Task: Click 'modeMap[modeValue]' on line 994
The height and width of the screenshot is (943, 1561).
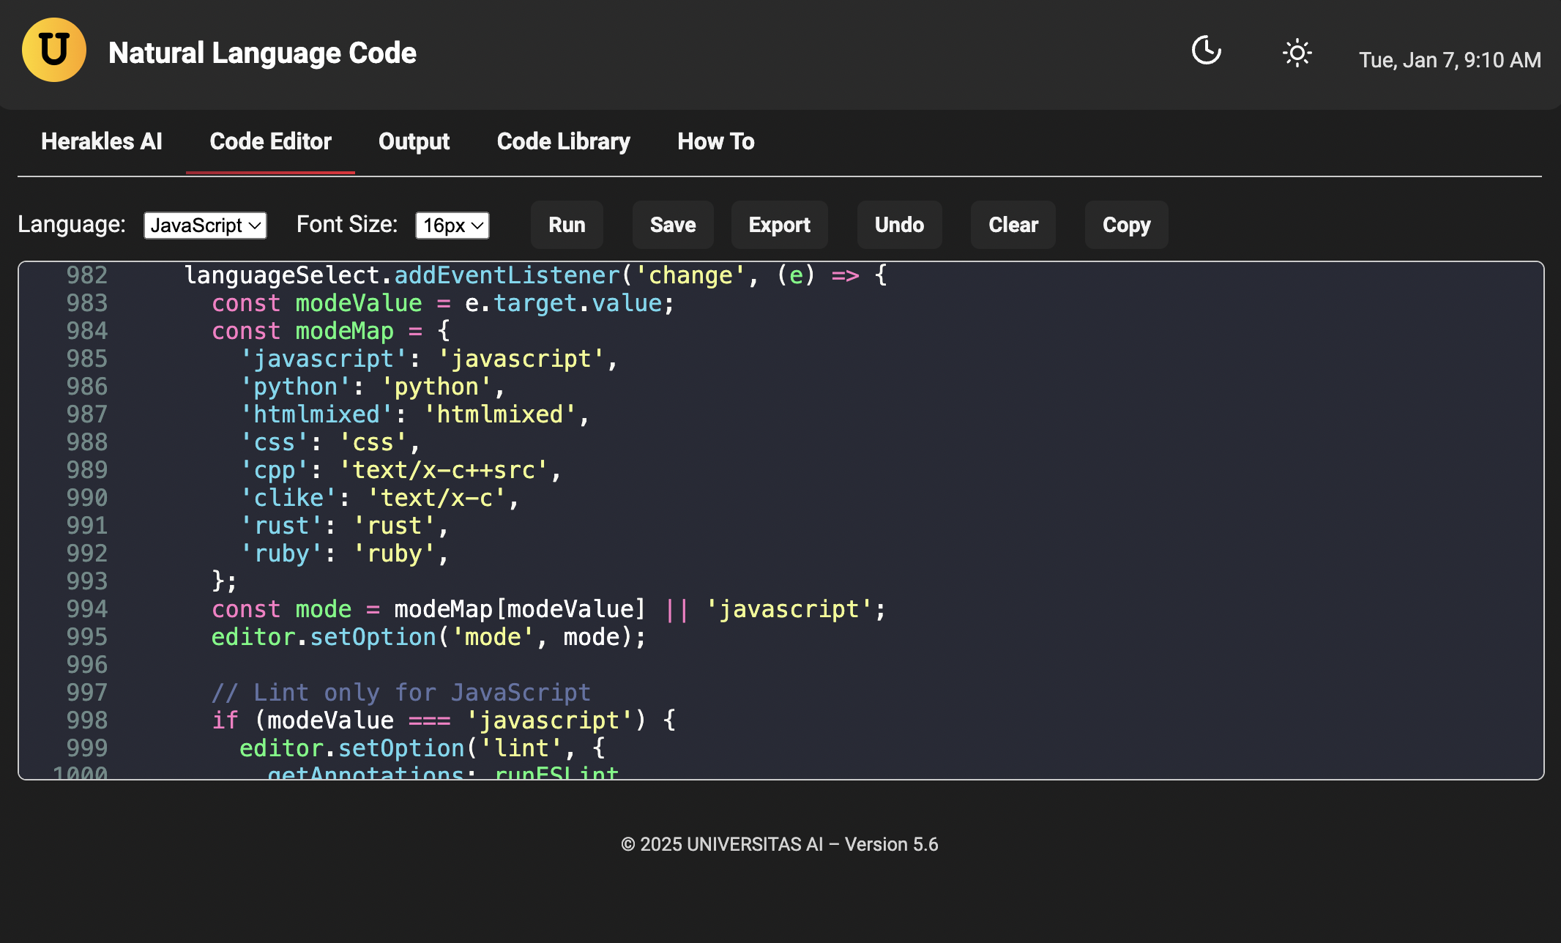Action: click(521, 609)
